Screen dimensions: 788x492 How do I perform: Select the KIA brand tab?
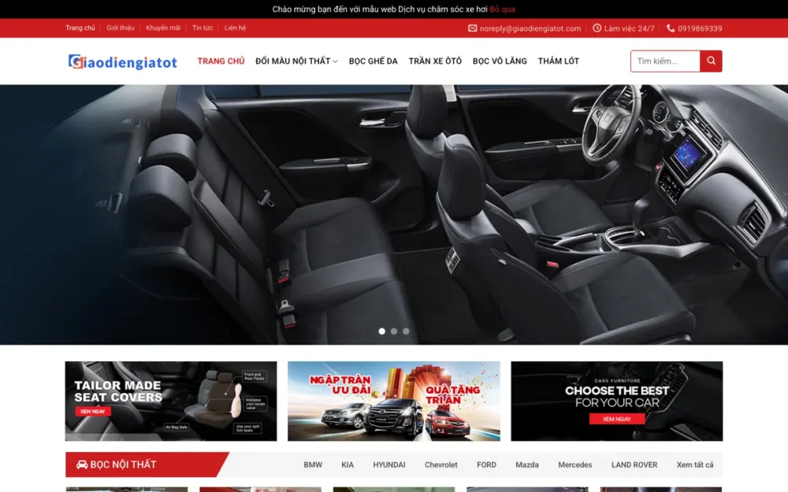(x=348, y=465)
